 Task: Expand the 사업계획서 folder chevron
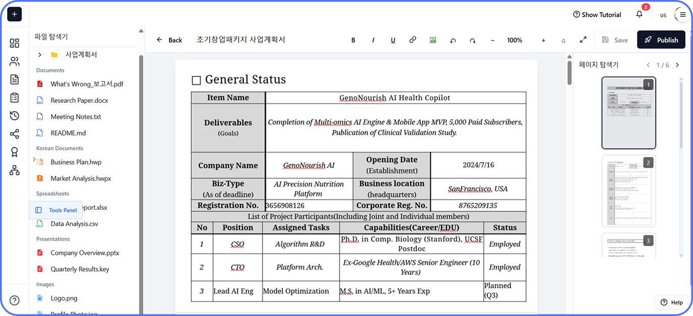pos(39,55)
